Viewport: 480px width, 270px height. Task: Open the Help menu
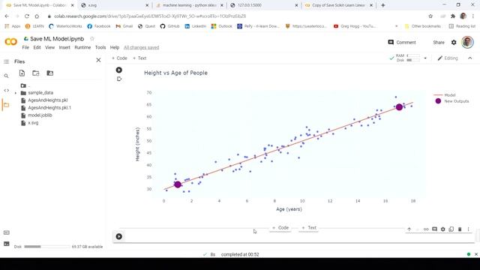pyautogui.click(x=115, y=47)
